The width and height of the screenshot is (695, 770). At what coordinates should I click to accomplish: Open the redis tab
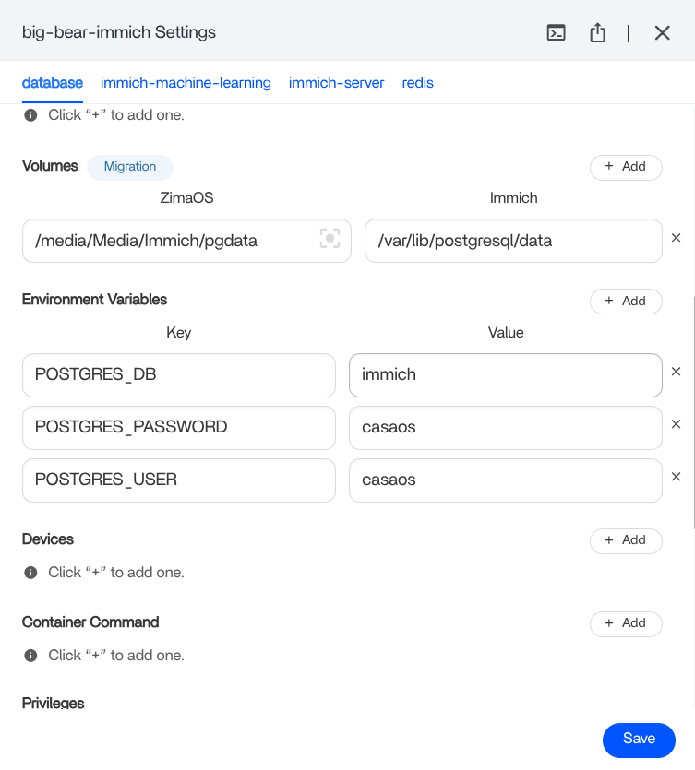coord(417,83)
